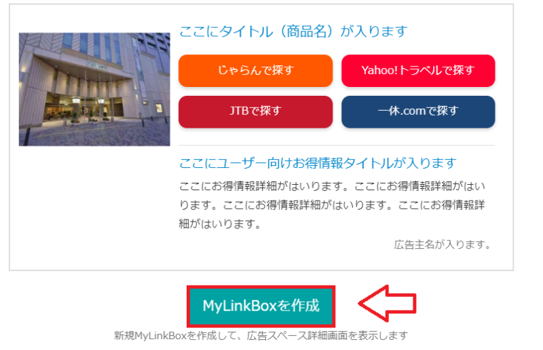The height and width of the screenshot is (350, 543).
Task: Open the 一休.comで探す navy button
Action: (418, 111)
